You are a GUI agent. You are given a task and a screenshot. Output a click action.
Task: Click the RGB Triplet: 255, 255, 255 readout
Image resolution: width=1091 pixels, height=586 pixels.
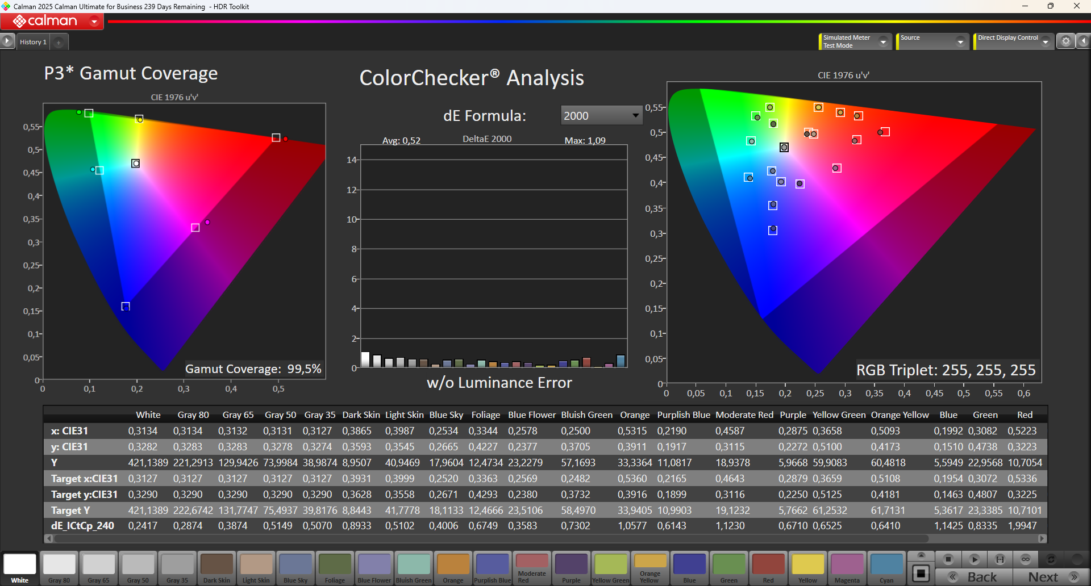946,370
